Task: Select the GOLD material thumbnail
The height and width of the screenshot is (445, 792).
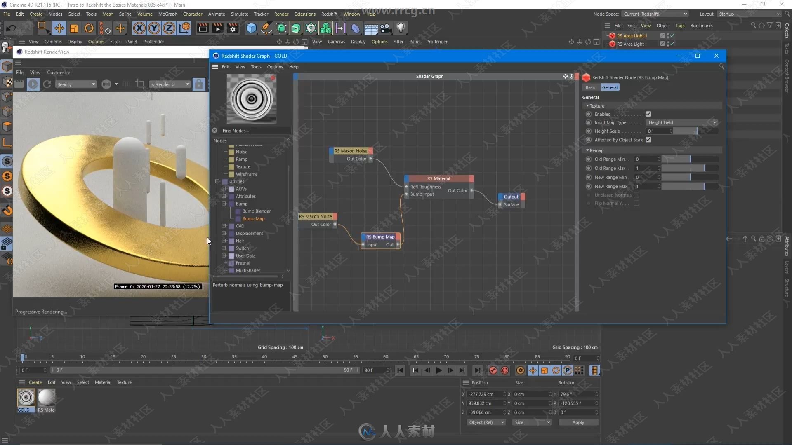Action: coord(26,398)
